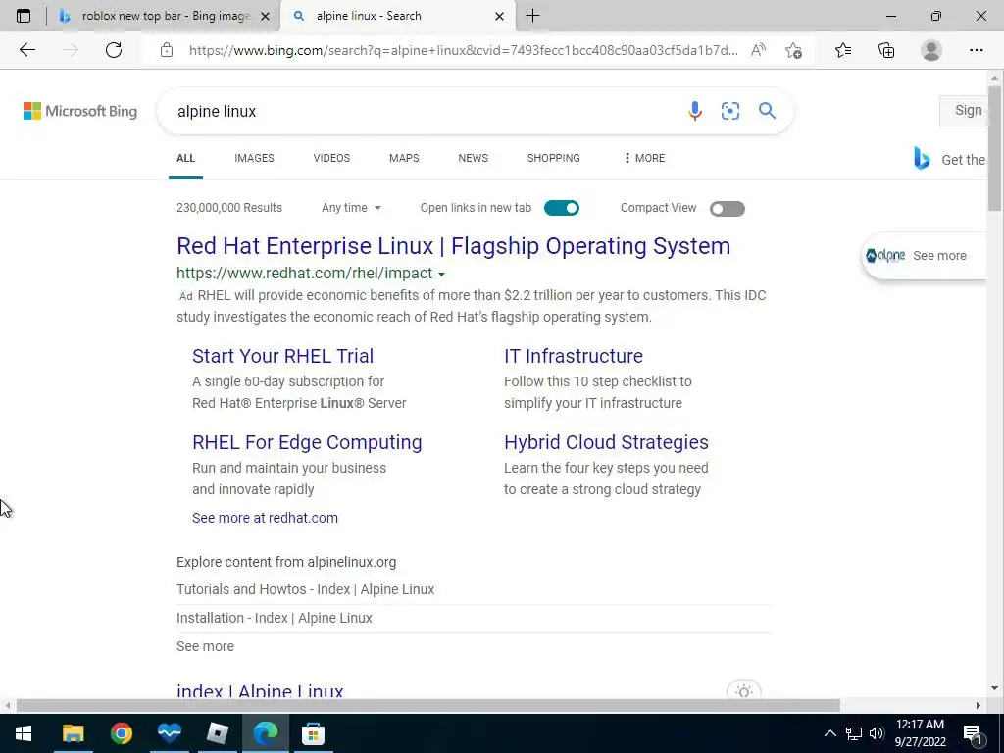Viewport: 1004px width, 753px height.
Task: Open Windows Start menu
Action: coord(24,733)
